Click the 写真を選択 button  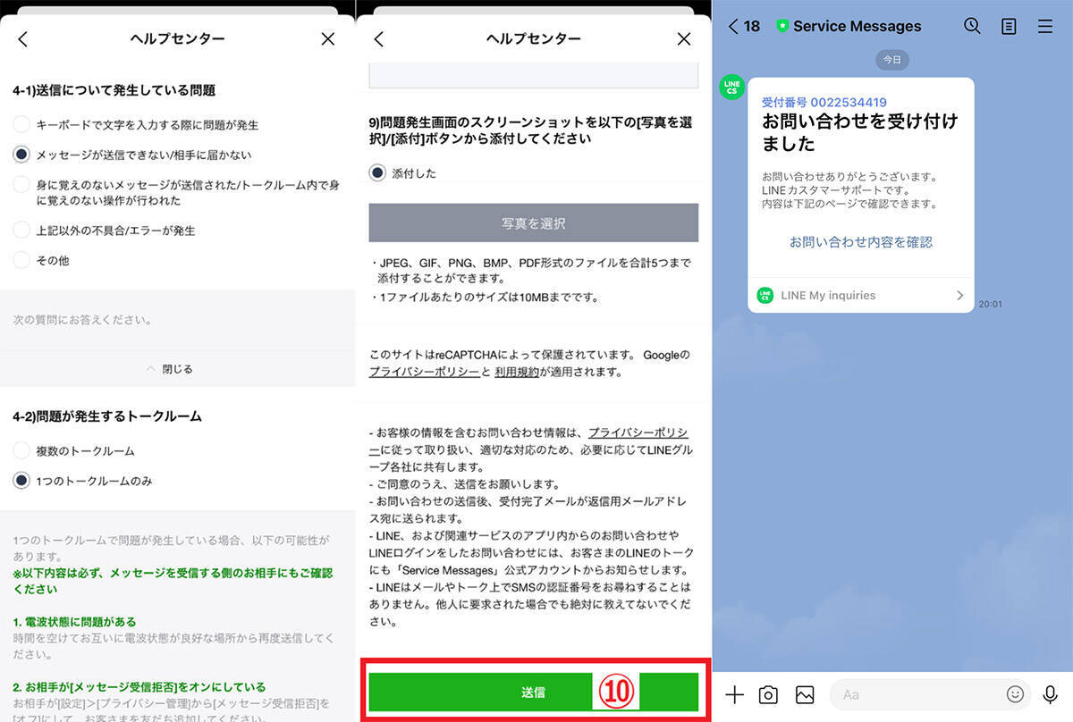point(533,222)
